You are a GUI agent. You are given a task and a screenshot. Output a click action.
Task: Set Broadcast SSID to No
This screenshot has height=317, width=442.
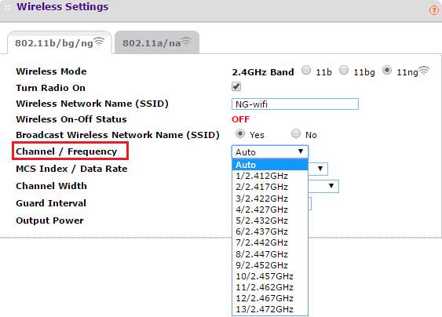296,133
